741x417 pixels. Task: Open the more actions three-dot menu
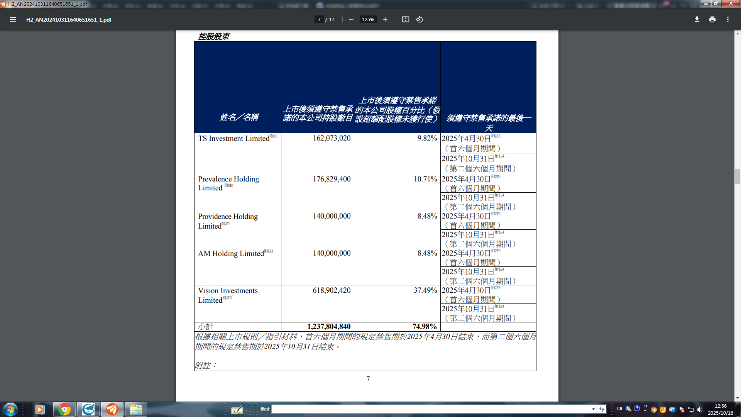[x=727, y=19]
